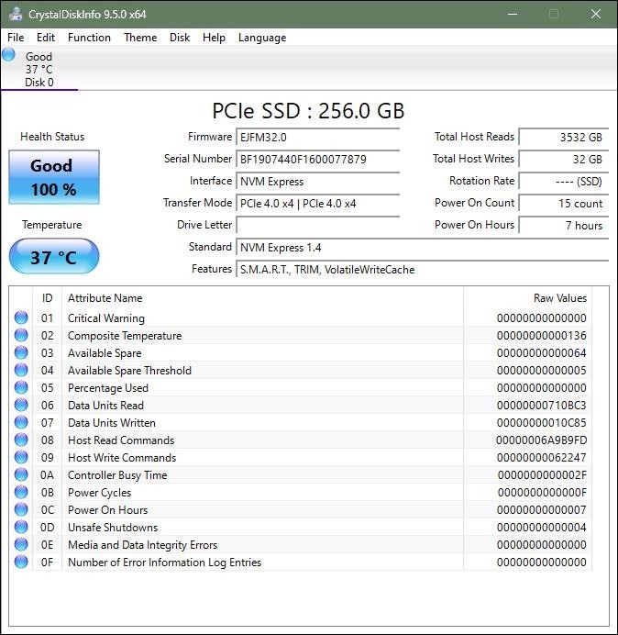Viewport: 618px width, 635px height.
Task: Click status icon for Power Cycles row
Action: click(x=21, y=492)
